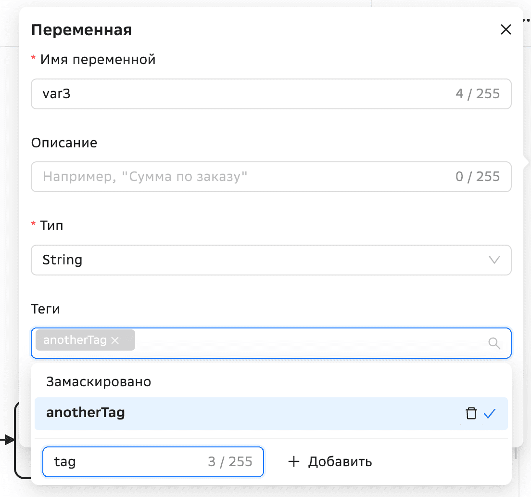Screen dimensions: 531x497
Task: Click the search magnifier in the Теги field
Action: [494, 343]
